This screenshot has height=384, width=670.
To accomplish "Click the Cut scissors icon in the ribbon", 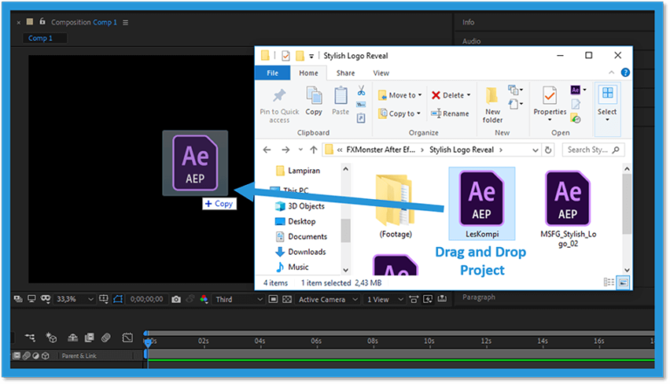I will (361, 91).
